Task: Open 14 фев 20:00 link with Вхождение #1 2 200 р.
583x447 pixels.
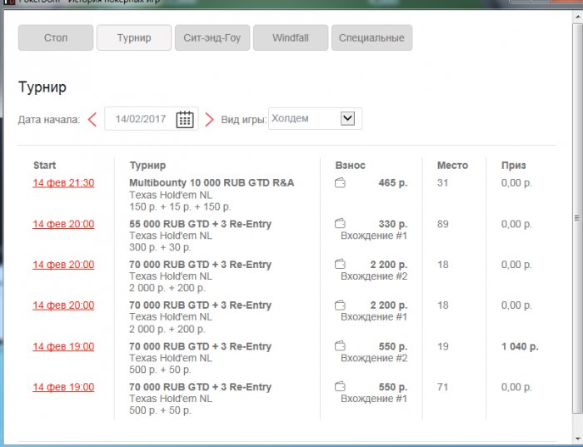Action: tap(63, 305)
